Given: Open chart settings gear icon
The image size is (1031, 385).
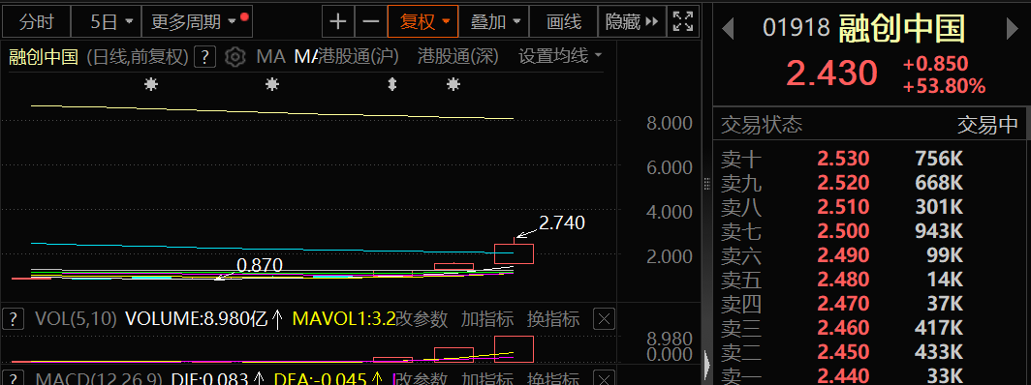Looking at the screenshot, I should point(234,57).
